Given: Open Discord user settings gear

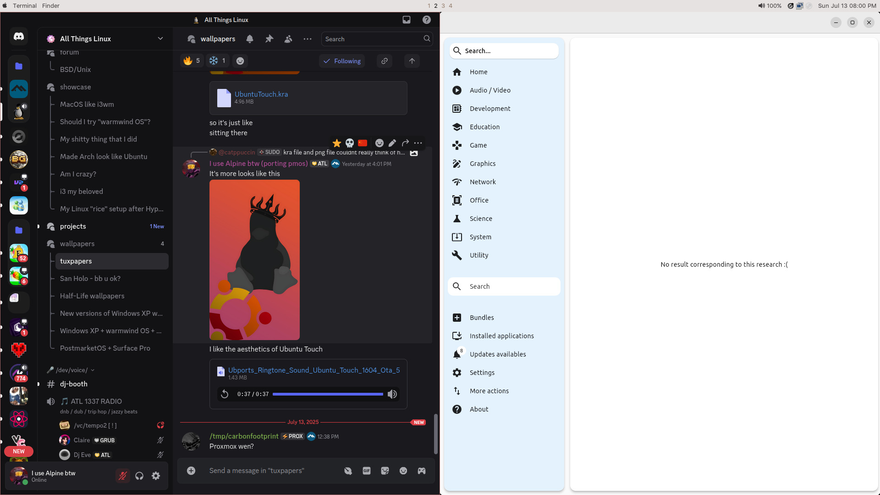Looking at the screenshot, I should (x=156, y=476).
